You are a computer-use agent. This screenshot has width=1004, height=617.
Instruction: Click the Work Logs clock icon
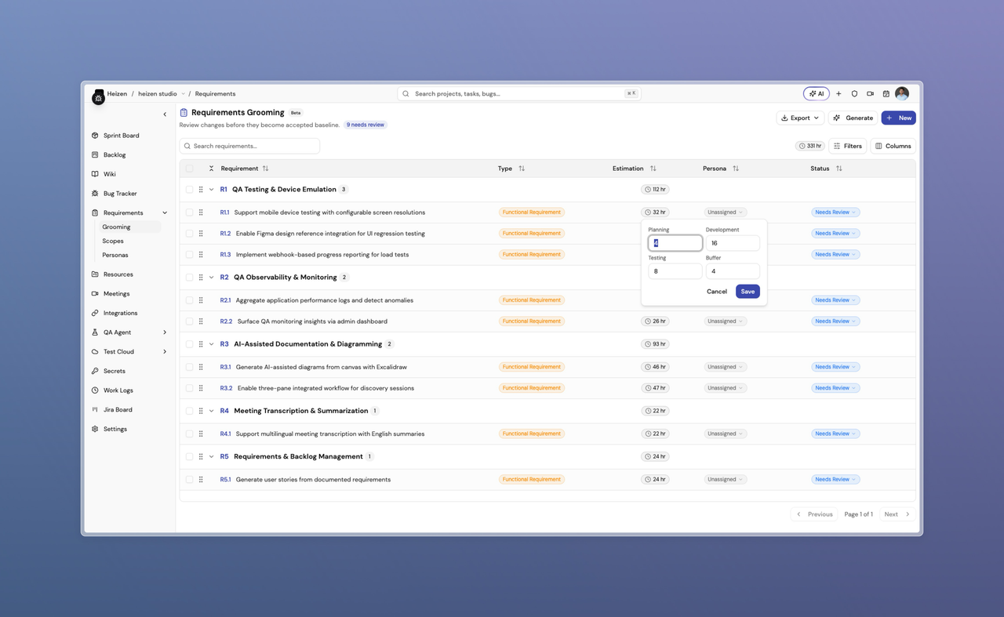coord(95,390)
